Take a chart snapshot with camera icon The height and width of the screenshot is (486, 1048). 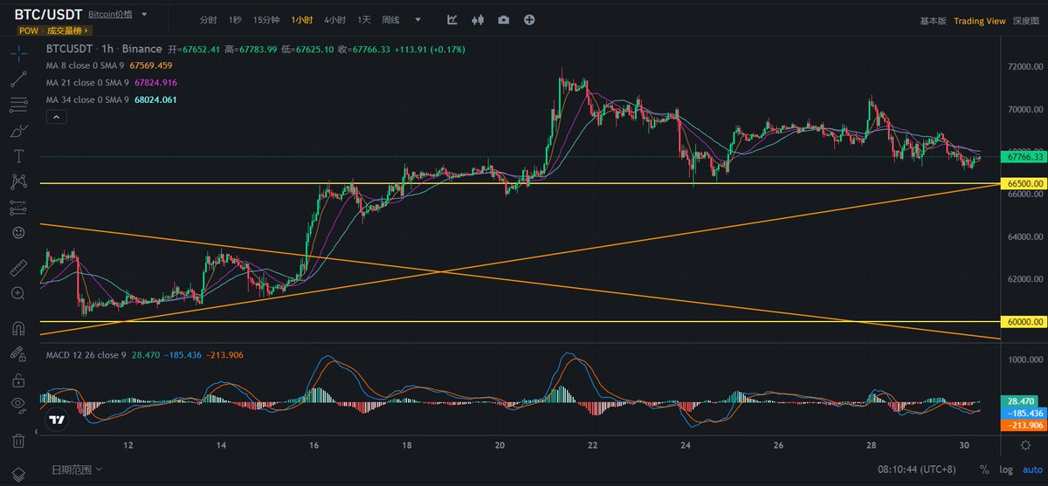point(504,19)
